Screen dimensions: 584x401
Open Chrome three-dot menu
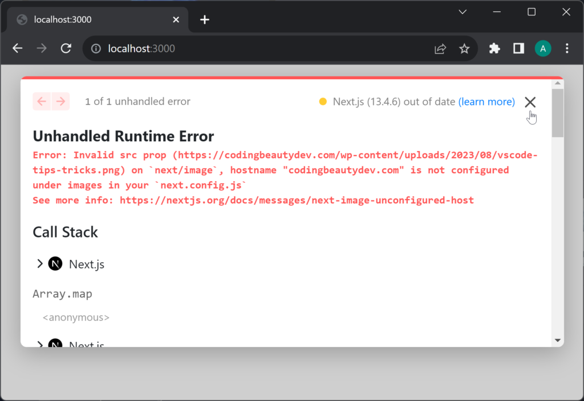click(x=567, y=48)
